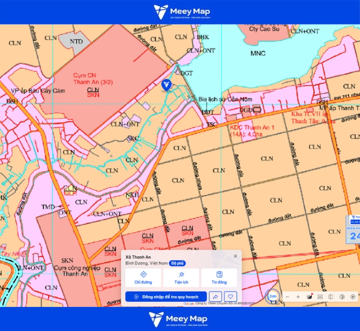The height and width of the screenshot is (331, 360).
Task: Share location with arrow icon
Action: pos(215,297)
